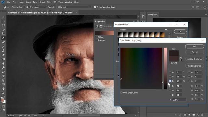Click the hex color input field

pos(179,100)
